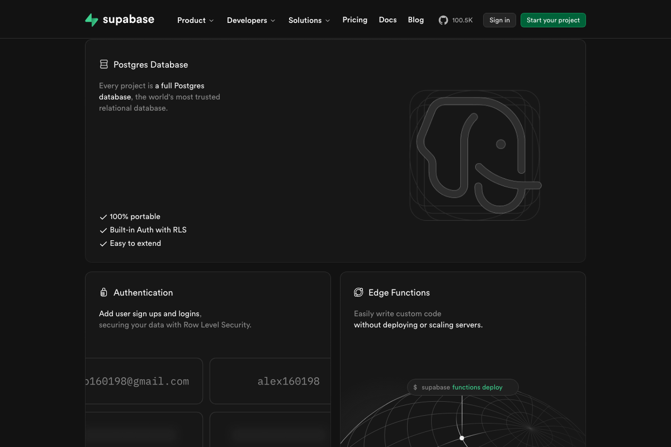Viewport: 671px width, 447px height.
Task: Open the Docs page
Action: click(x=388, y=20)
